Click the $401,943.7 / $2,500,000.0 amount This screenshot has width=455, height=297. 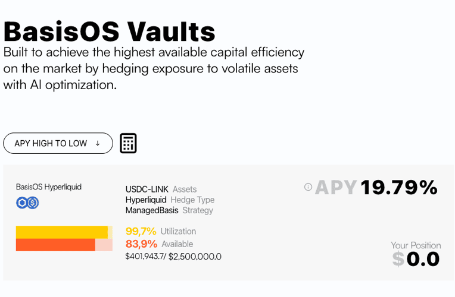(x=173, y=257)
